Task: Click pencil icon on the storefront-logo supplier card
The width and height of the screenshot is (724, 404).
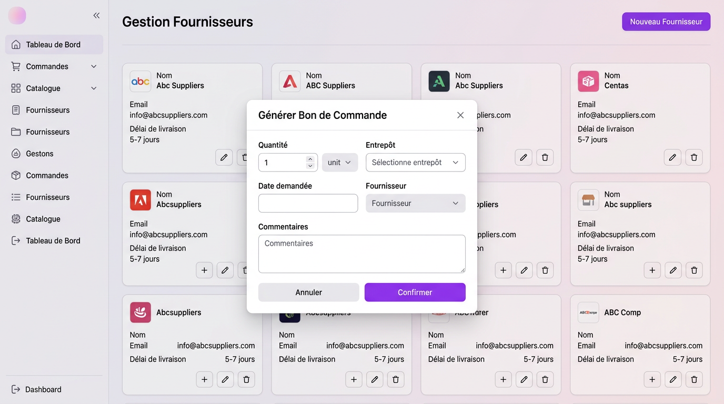Action: 673,270
